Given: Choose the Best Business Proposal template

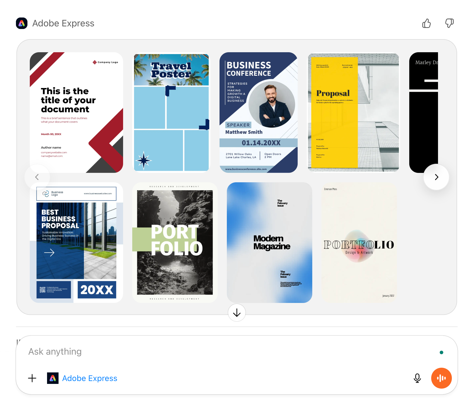Looking at the screenshot, I should (x=76, y=243).
